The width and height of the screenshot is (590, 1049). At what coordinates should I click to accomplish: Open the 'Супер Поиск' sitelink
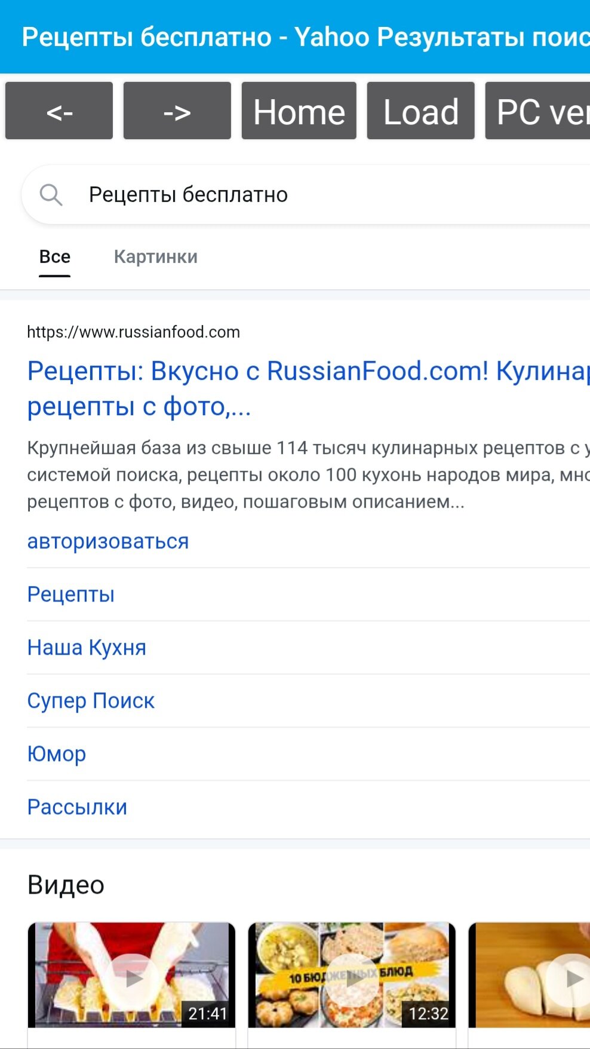(x=91, y=701)
